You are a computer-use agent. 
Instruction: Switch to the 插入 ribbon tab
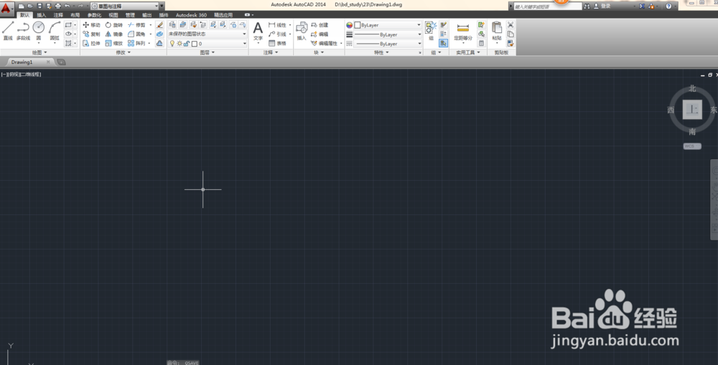coord(41,15)
